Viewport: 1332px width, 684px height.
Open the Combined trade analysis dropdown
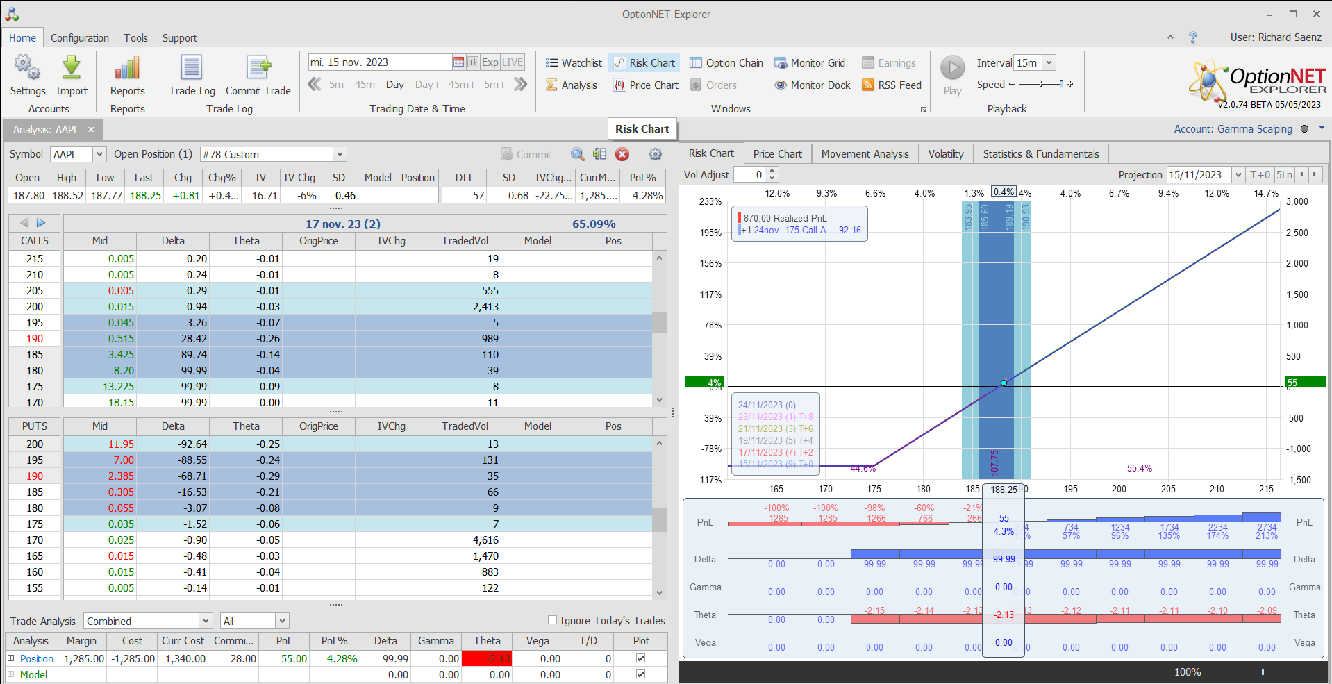pos(206,621)
